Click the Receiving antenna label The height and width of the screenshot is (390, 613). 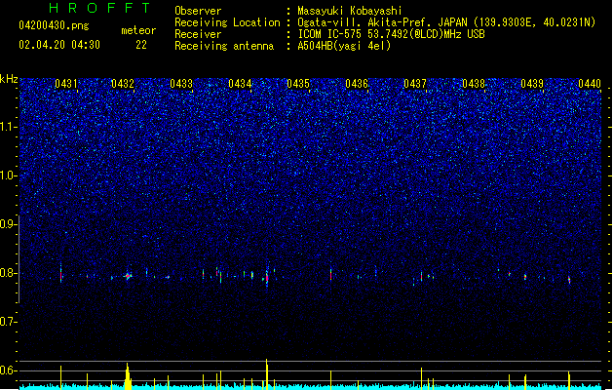224,46
